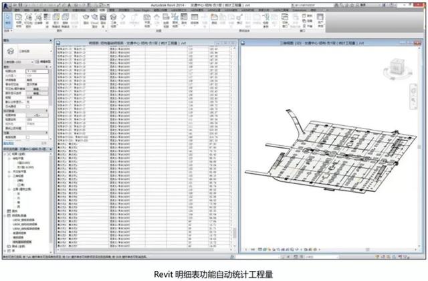Screen dimensions: 428x281
Task: Open Plan Views tool in ribbon
Action: 147,21
